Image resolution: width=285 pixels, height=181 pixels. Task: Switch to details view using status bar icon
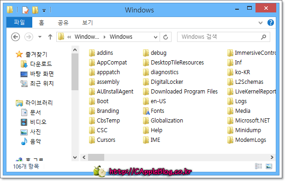click(x=258, y=166)
